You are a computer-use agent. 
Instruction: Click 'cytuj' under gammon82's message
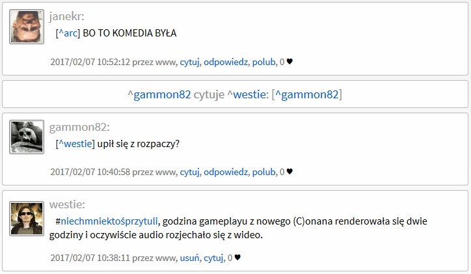pos(189,172)
